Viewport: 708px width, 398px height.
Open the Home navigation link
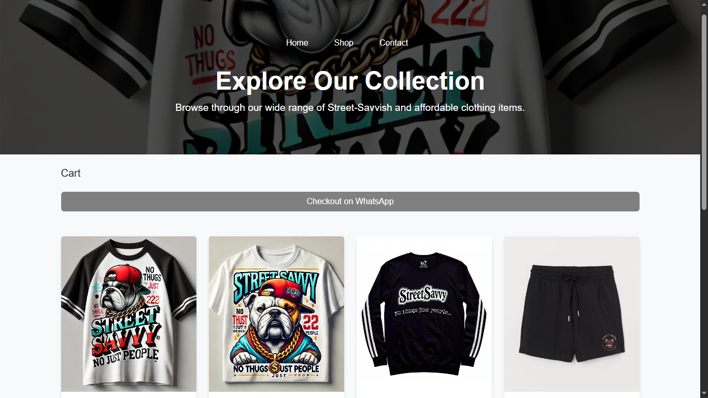(x=297, y=42)
